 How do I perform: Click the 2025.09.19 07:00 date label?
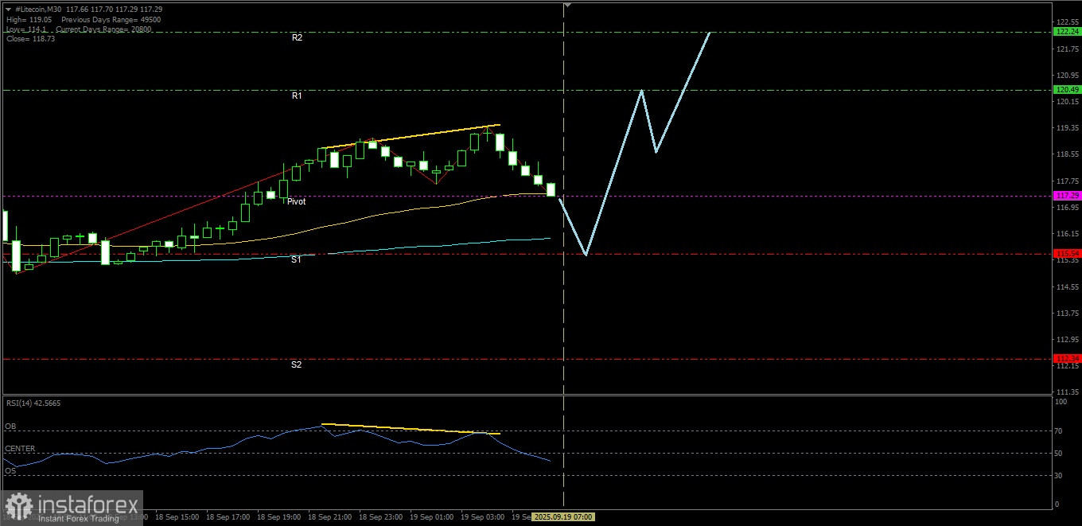pos(563,516)
